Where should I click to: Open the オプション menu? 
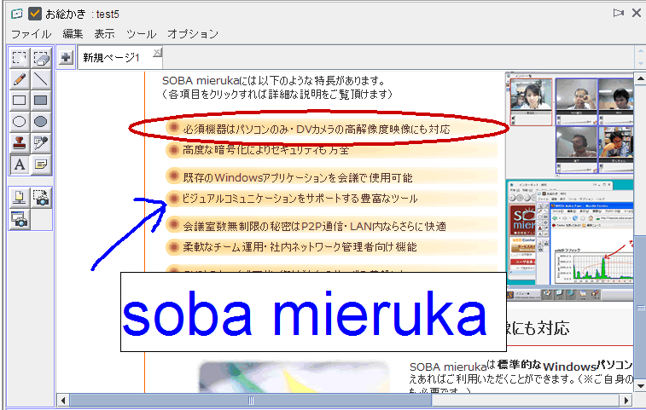click(193, 34)
